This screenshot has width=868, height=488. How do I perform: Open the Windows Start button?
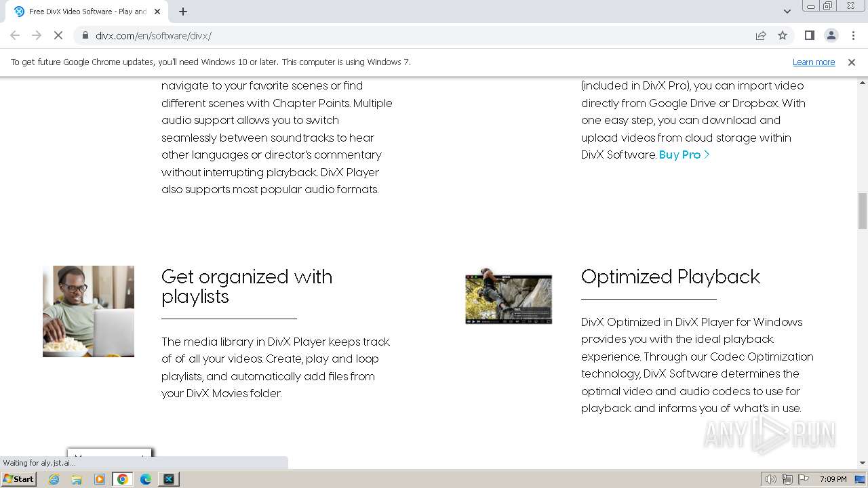point(18,479)
